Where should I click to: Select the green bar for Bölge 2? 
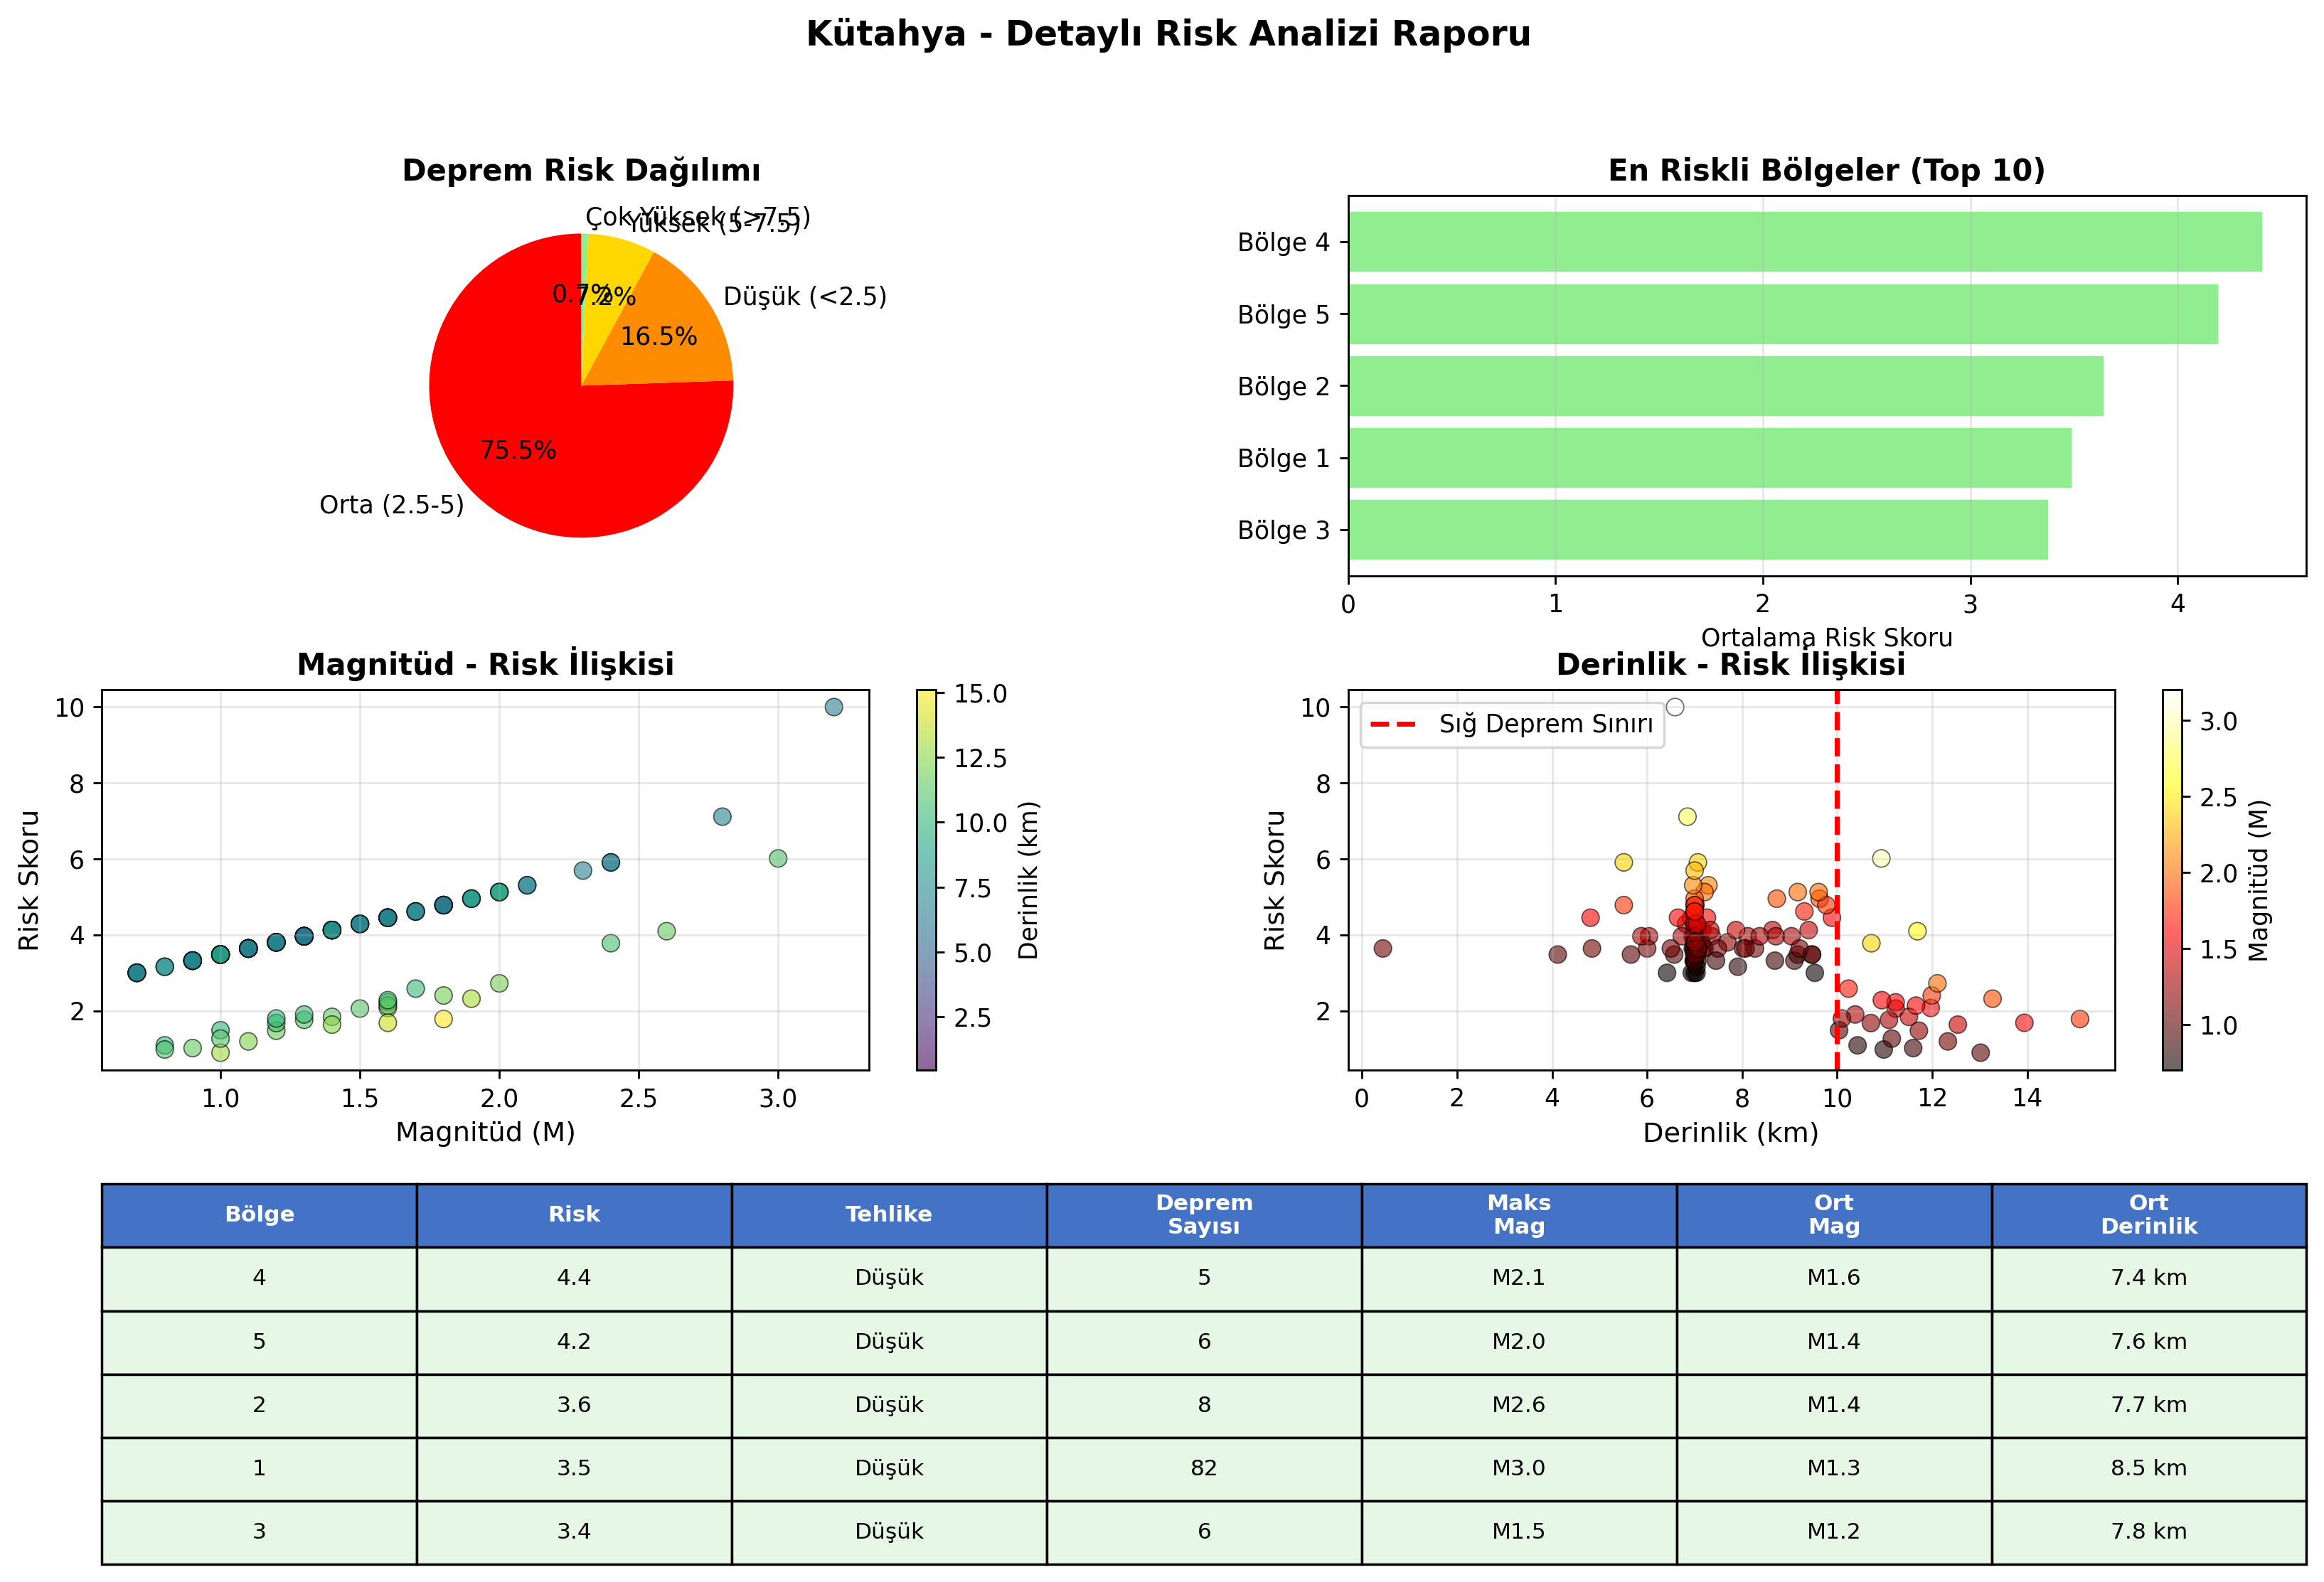tap(1726, 386)
